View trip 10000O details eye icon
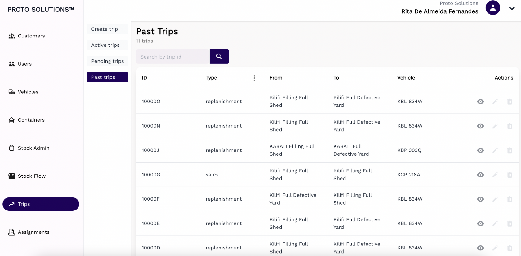 coord(480,102)
